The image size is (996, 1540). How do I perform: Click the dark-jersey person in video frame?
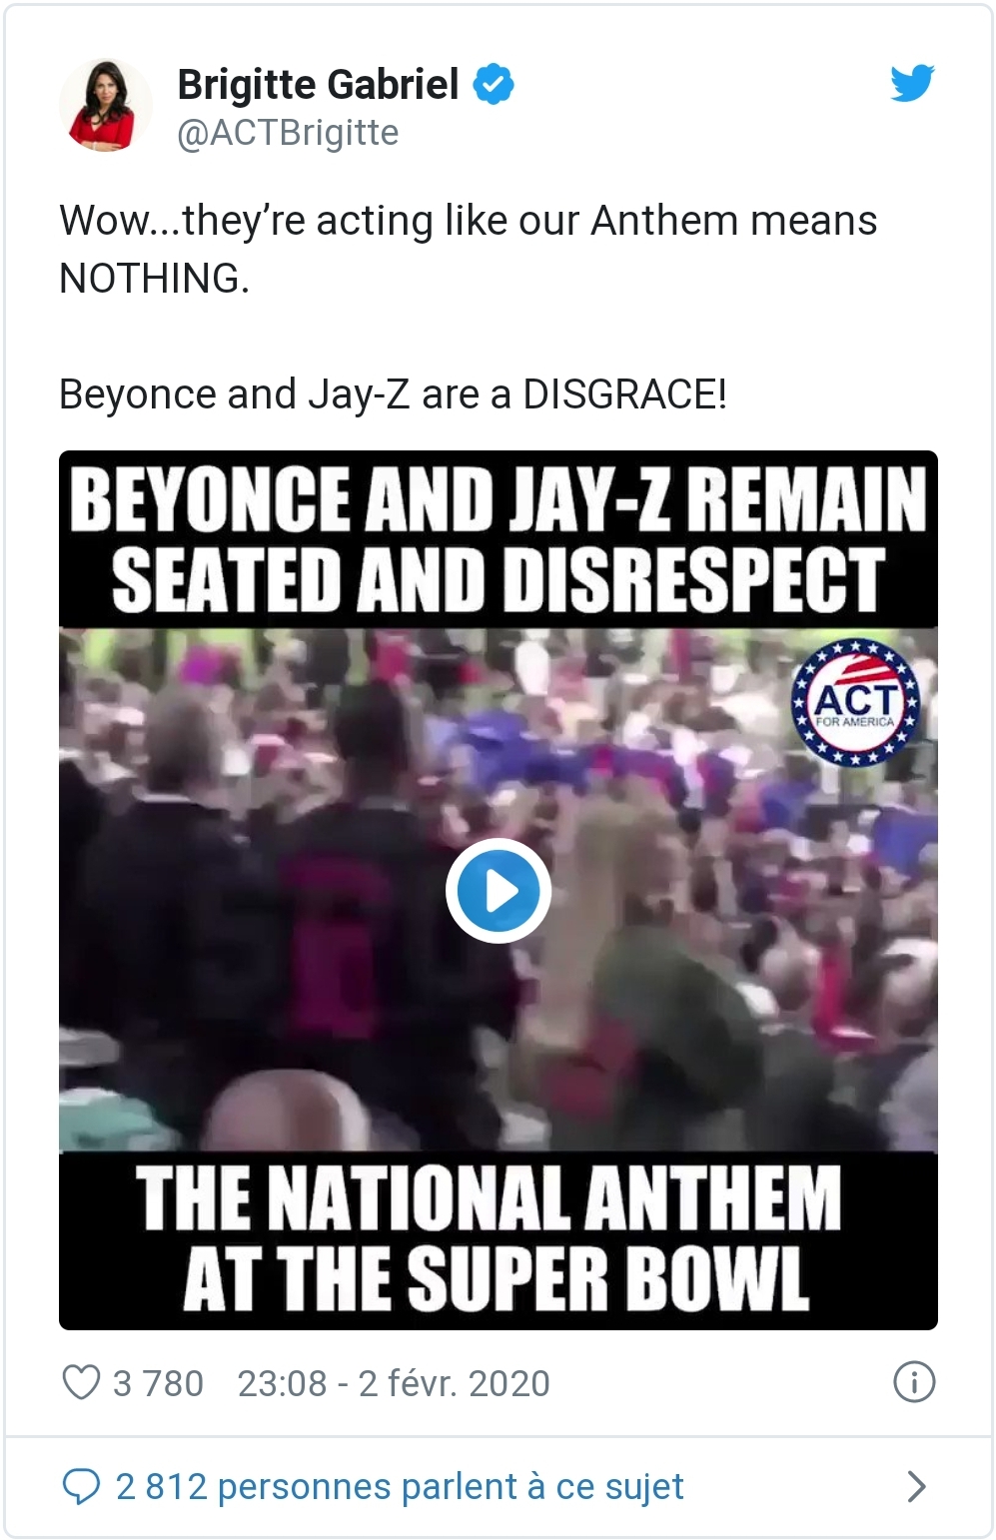tap(330, 929)
